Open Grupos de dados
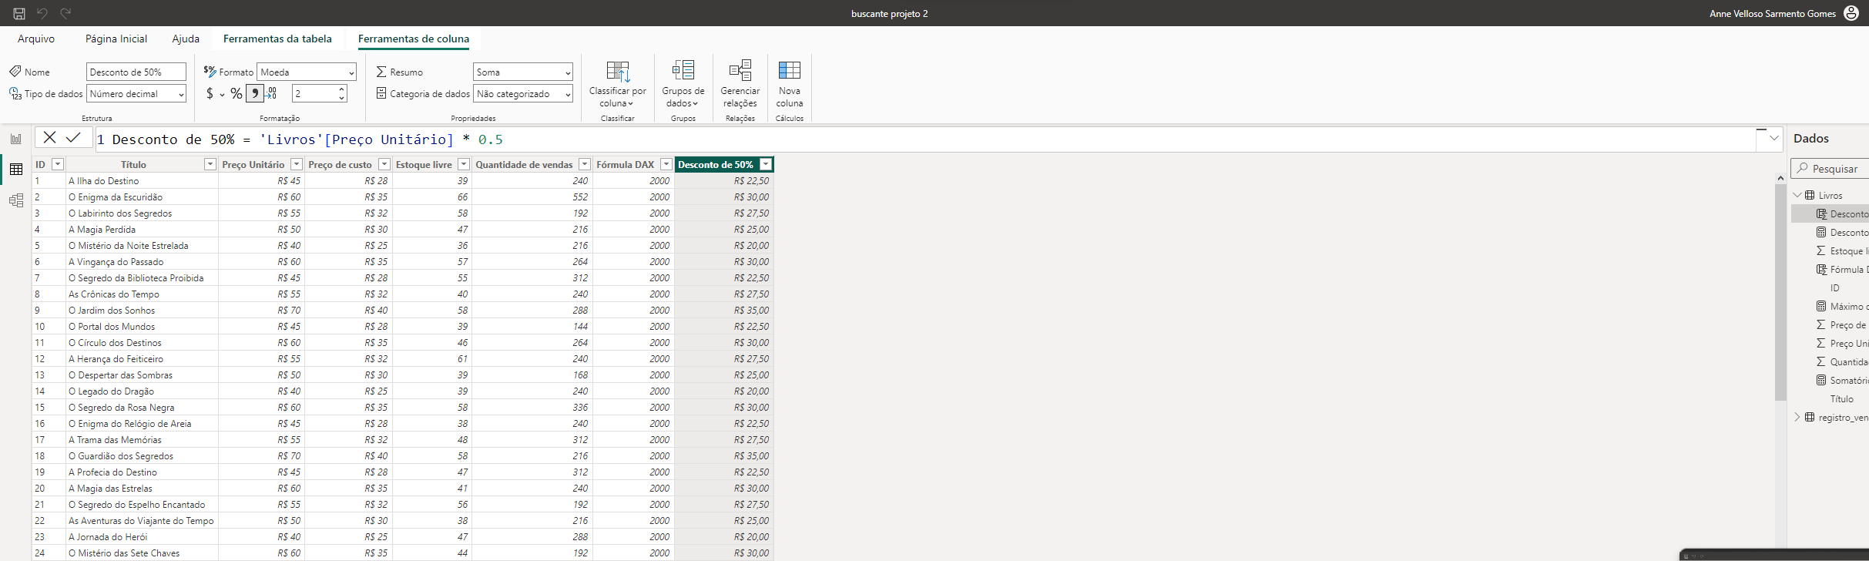Viewport: 1869px width, 561px height. coord(683,84)
